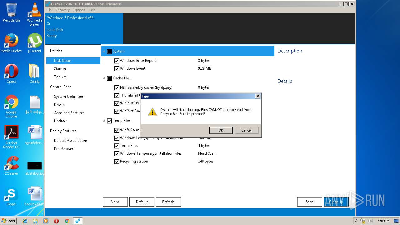Uncheck Windows Temporary Installation Files checkbox

(117, 153)
